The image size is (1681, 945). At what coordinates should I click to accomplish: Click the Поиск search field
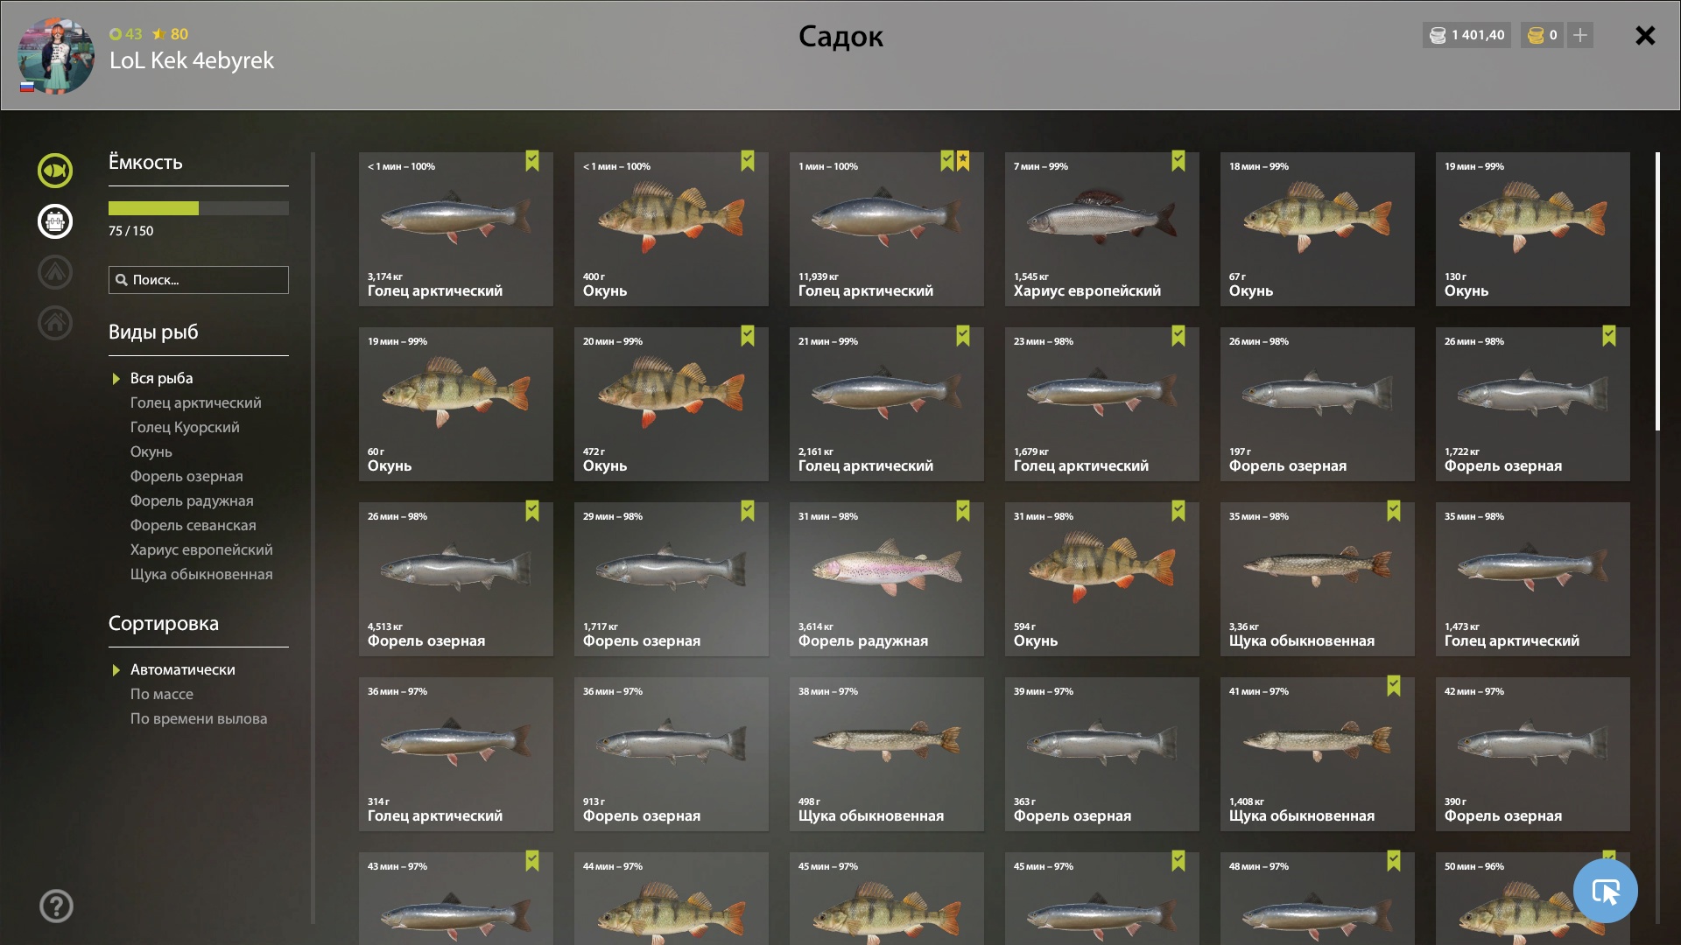(199, 280)
